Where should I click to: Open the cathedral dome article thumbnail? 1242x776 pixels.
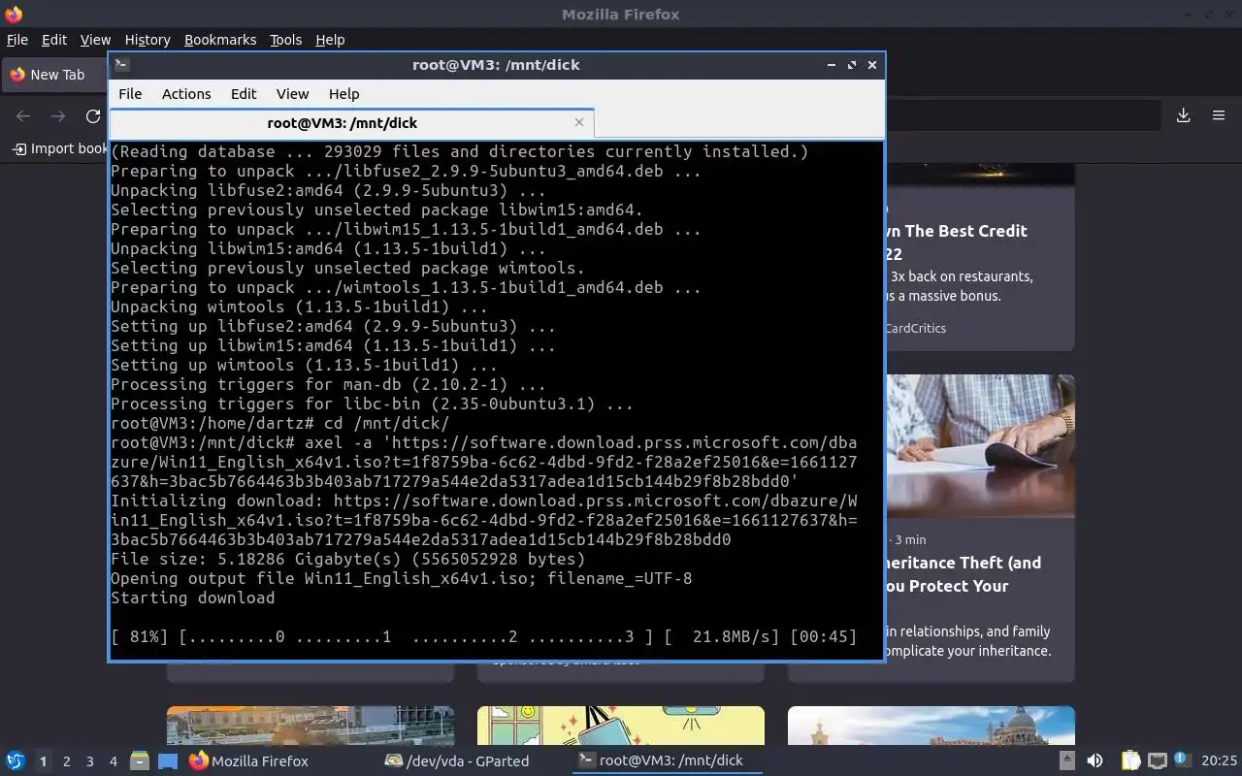pyautogui.click(x=931, y=726)
